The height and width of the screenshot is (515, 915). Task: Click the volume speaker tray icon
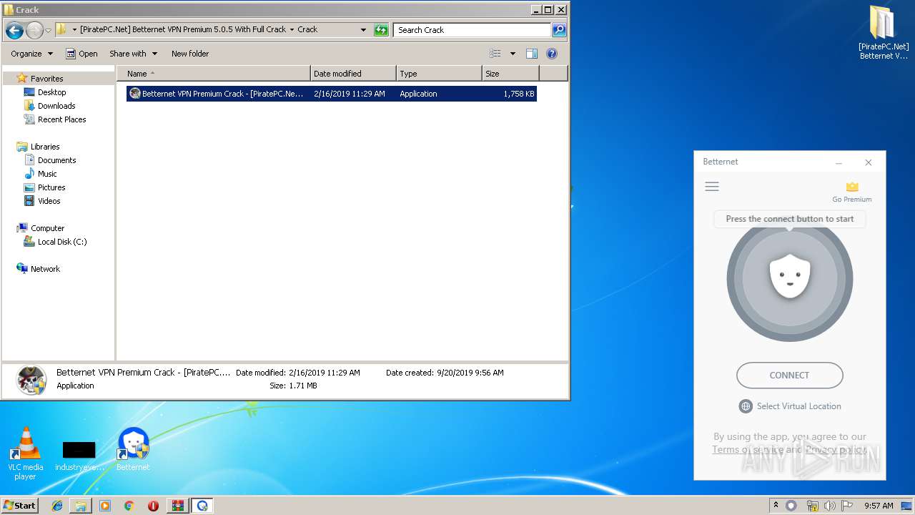pyautogui.click(x=829, y=506)
